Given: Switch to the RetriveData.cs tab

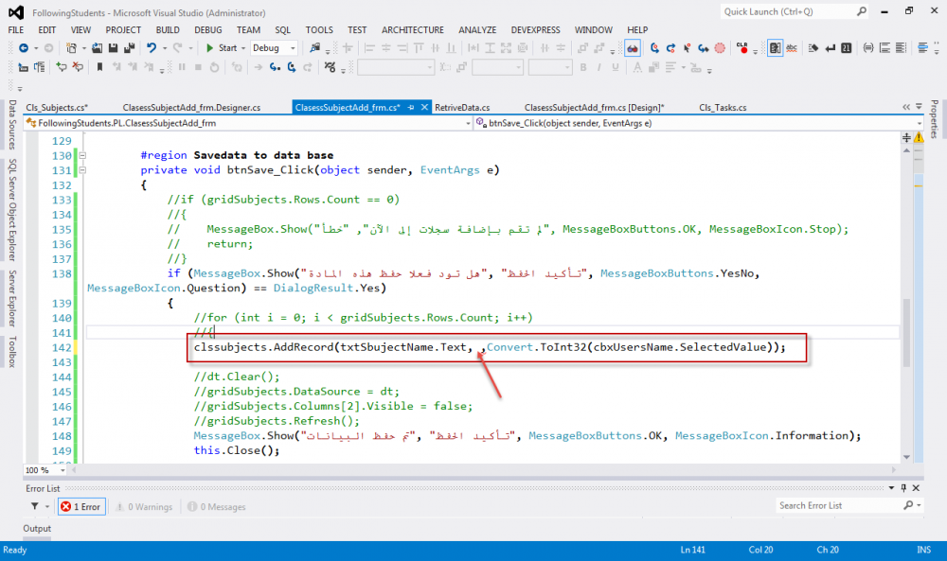Looking at the screenshot, I should tap(462, 107).
